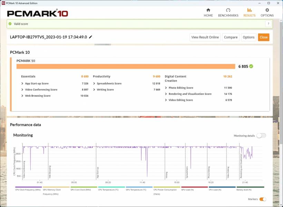Click the Compare button
The height and width of the screenshot is (207, 283).
click(231, 37)
